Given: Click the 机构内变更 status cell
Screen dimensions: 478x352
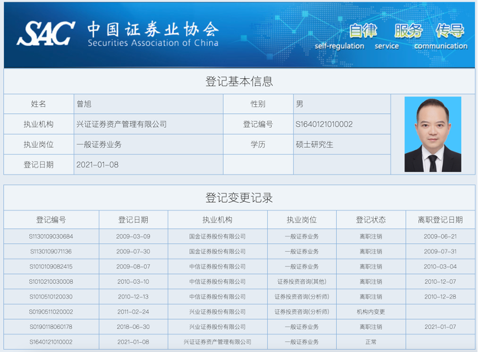Looking at the screenshot, I should 371,312.
